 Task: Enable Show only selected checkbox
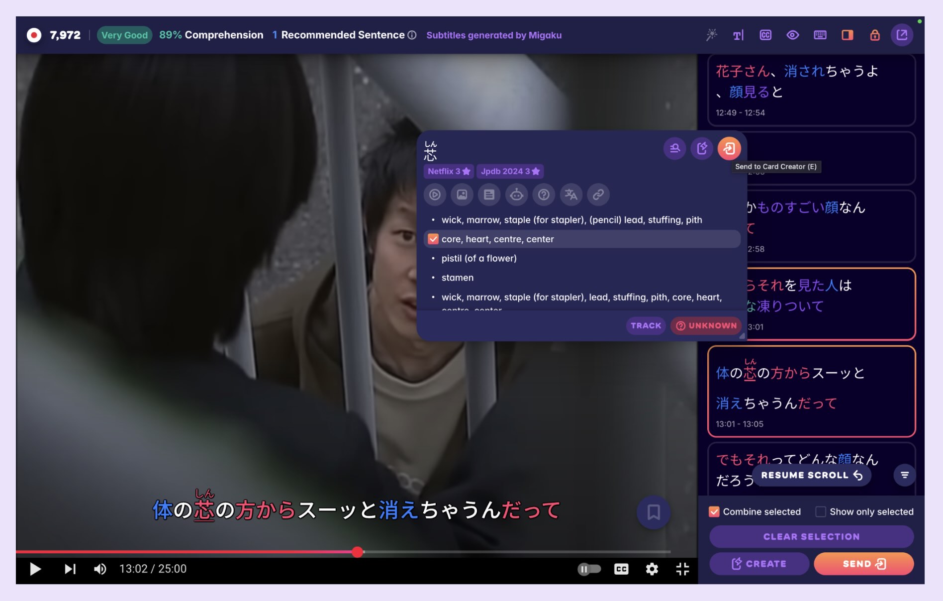821,511
